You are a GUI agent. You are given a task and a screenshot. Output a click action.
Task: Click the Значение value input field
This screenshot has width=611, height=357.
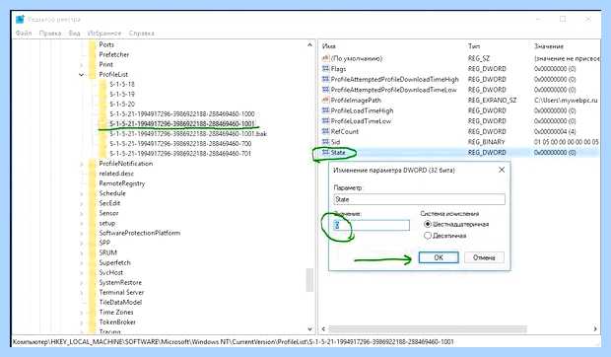click(372, 225)
